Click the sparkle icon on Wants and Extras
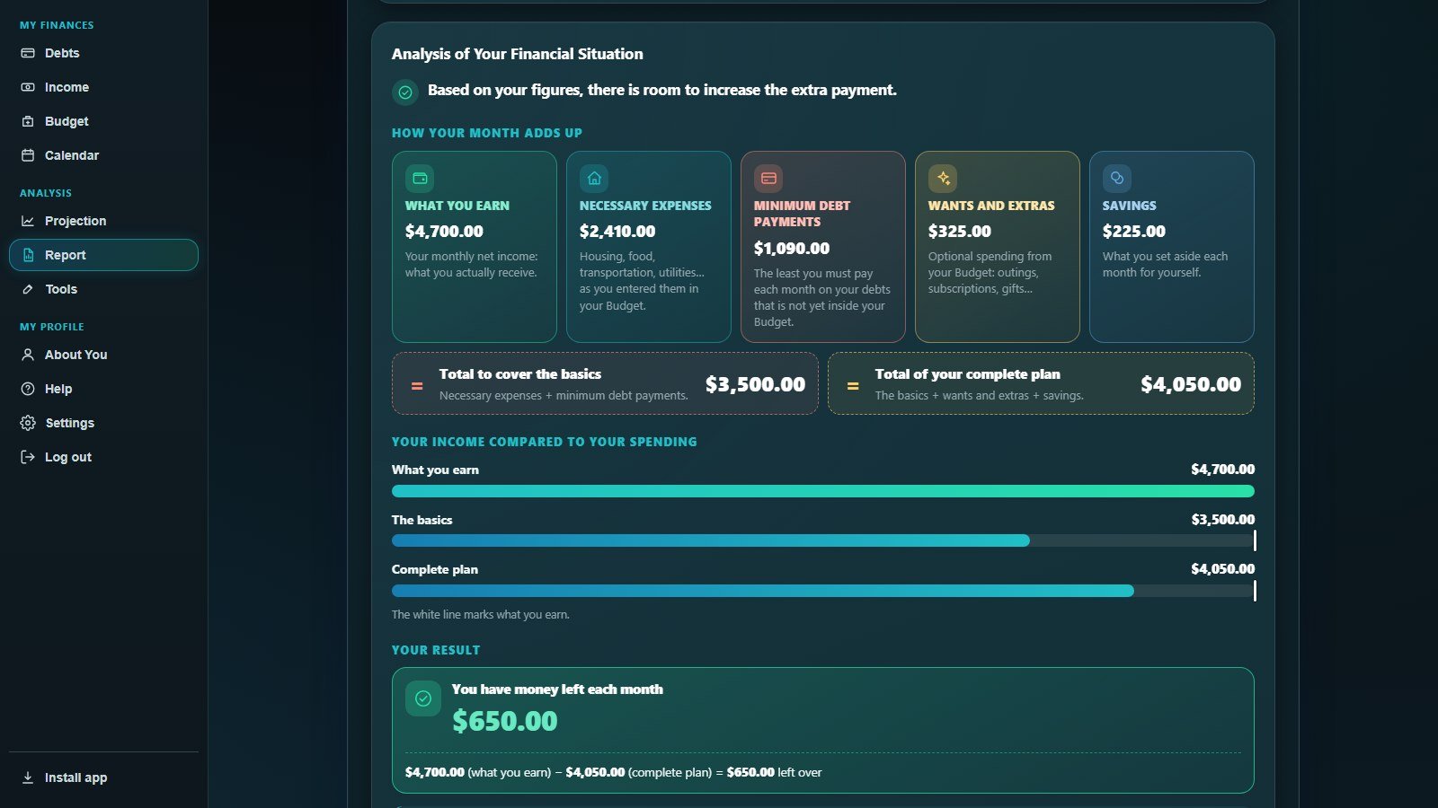Screen dimensions: 1438x808 pyautogui.click(x=943, y=178)
